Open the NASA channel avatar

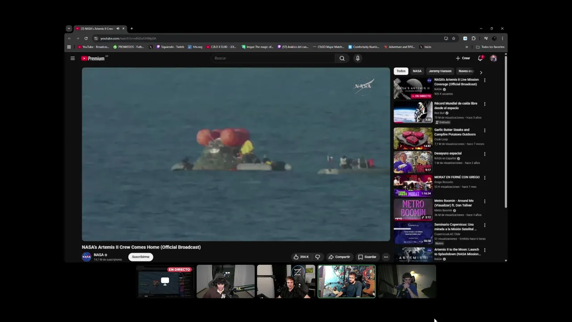coord(87,257)
